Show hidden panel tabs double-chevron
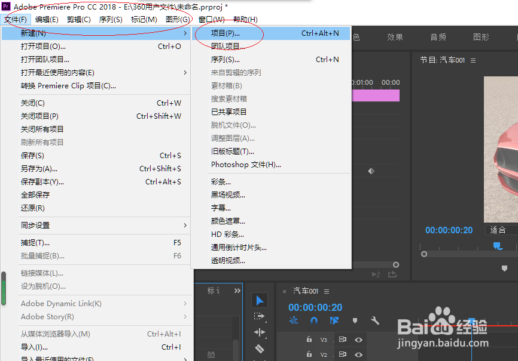Image resolution: width=518 pixels, height=361 pixels. [x=237, y=291]
